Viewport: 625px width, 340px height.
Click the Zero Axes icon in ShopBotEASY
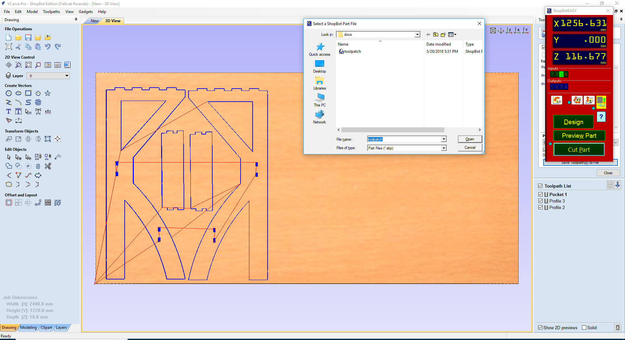click(557, 100)
